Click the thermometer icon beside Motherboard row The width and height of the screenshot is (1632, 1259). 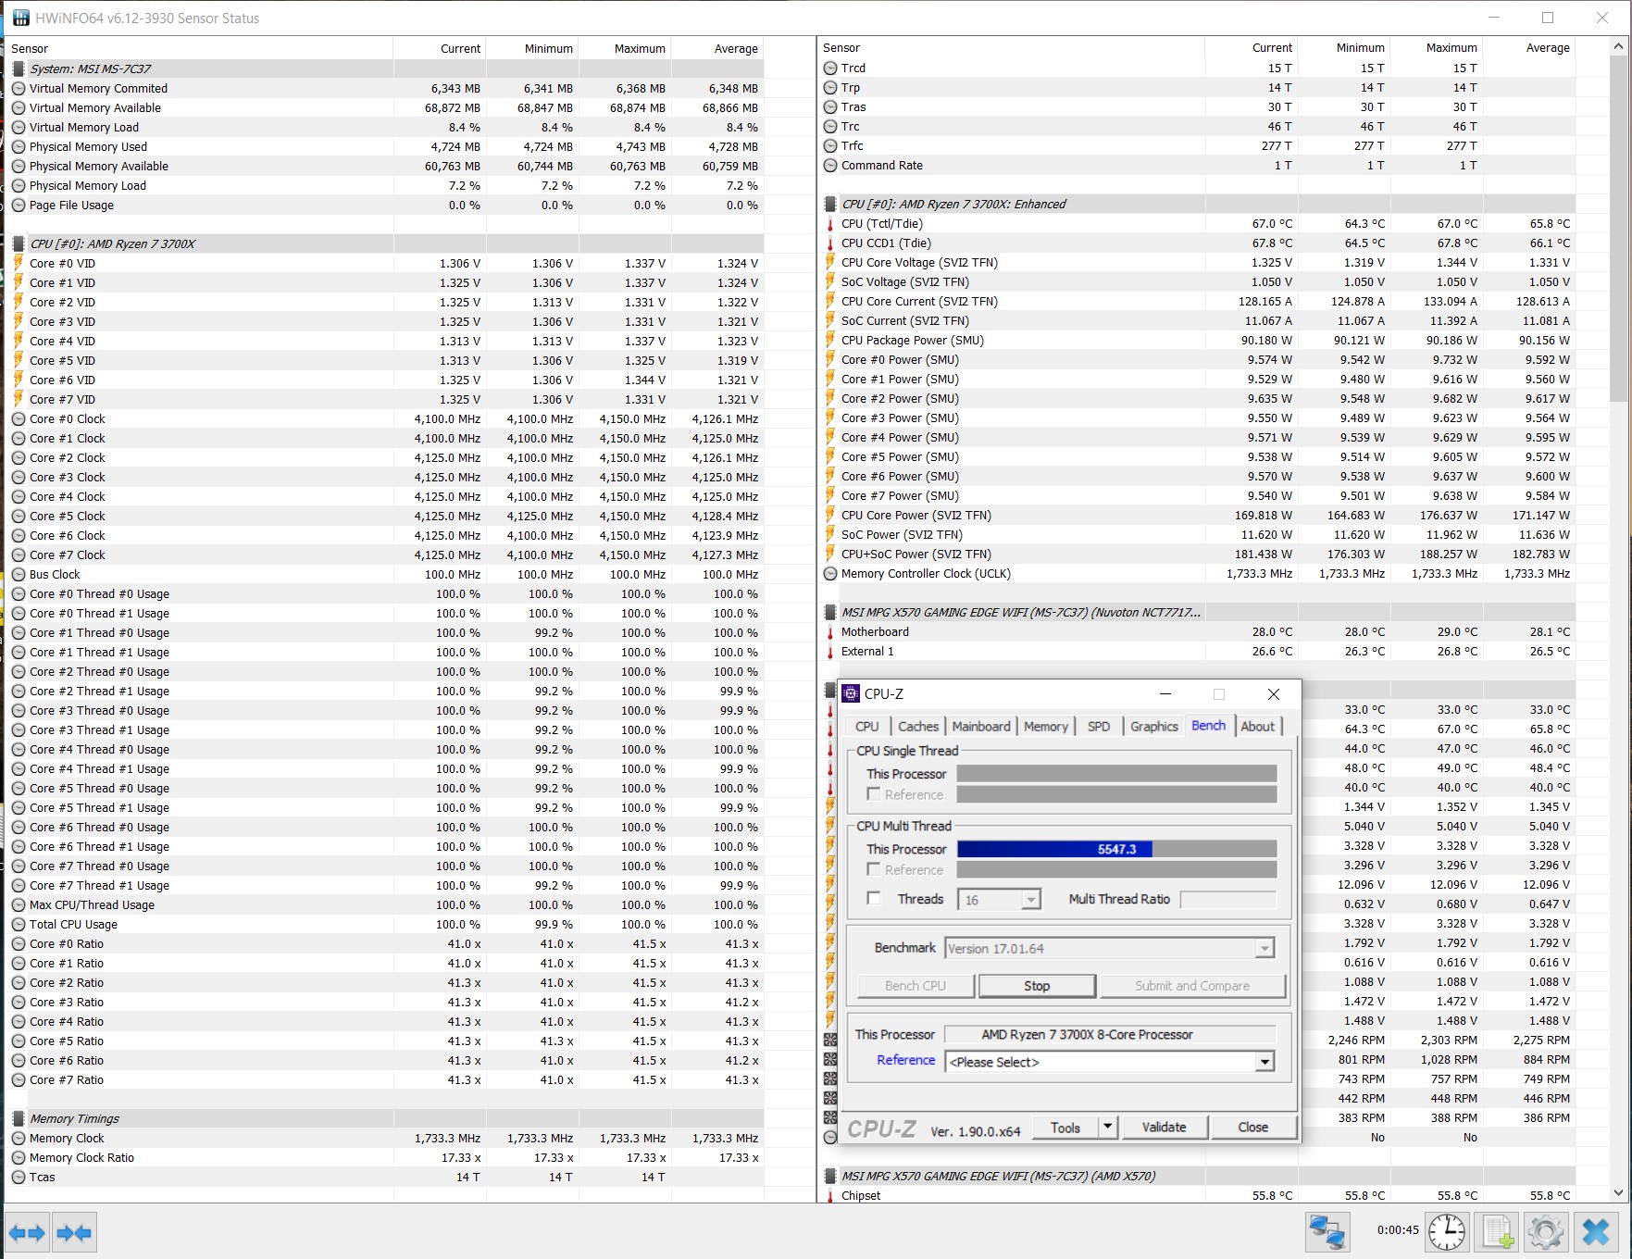coord(830,631)
